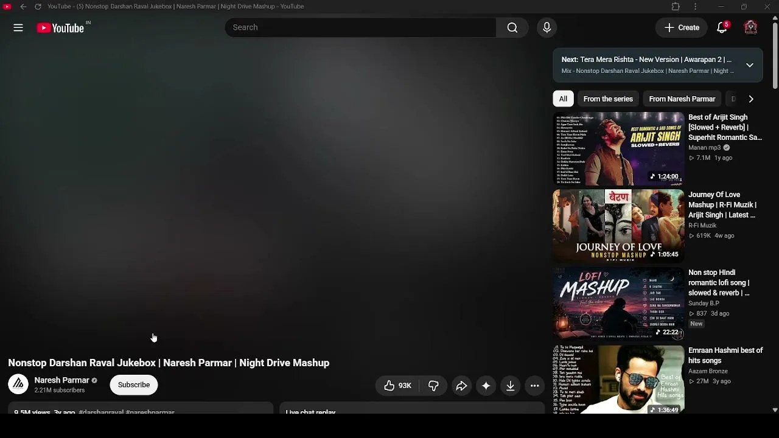Download the video using the download icon

[510, 386]
